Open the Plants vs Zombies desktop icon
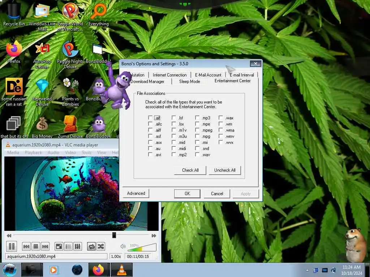This screenshot has width=370, height=277. point(70,92)
